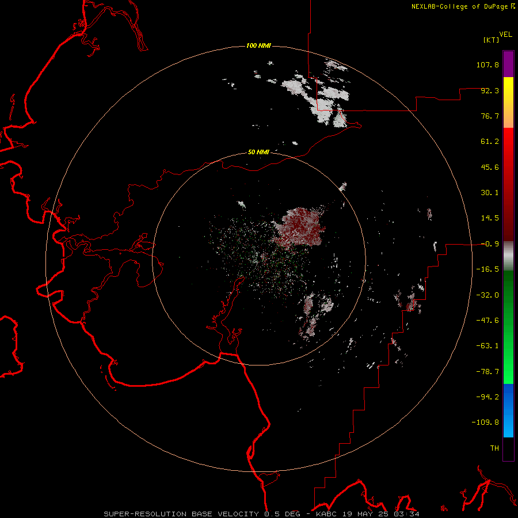
Task: Click the 92.3 legend value
Action: point(490,90)
